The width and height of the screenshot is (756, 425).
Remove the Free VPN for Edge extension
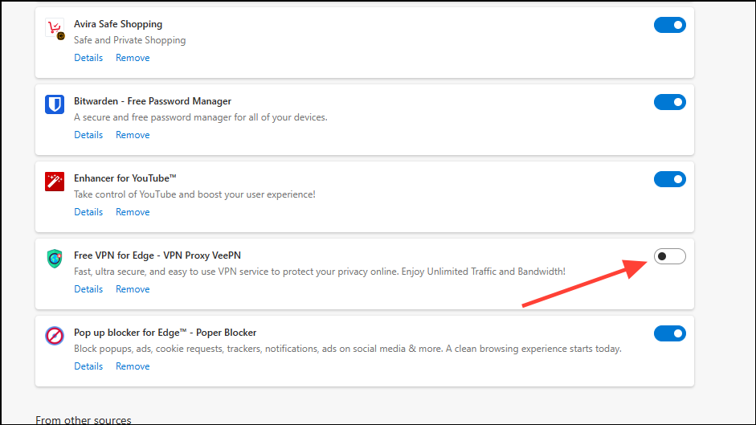(x=133, y=289)
